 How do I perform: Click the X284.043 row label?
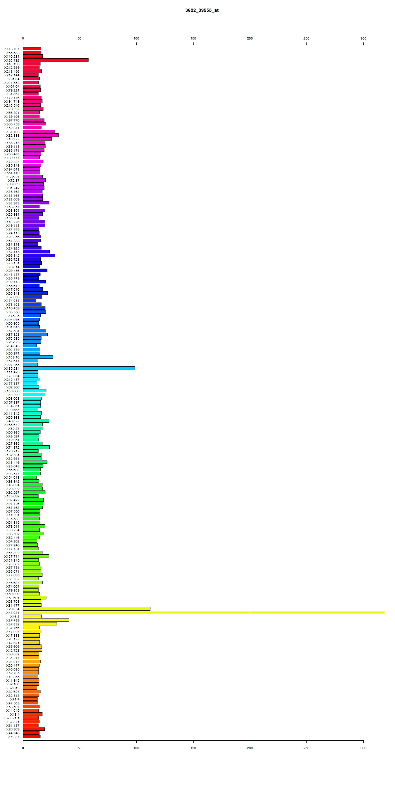12,346
